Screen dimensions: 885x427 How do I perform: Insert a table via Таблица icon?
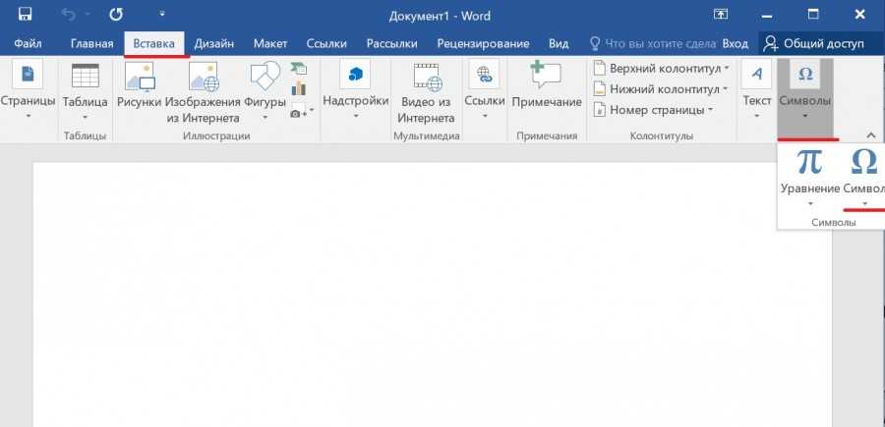tap(86, 79)
